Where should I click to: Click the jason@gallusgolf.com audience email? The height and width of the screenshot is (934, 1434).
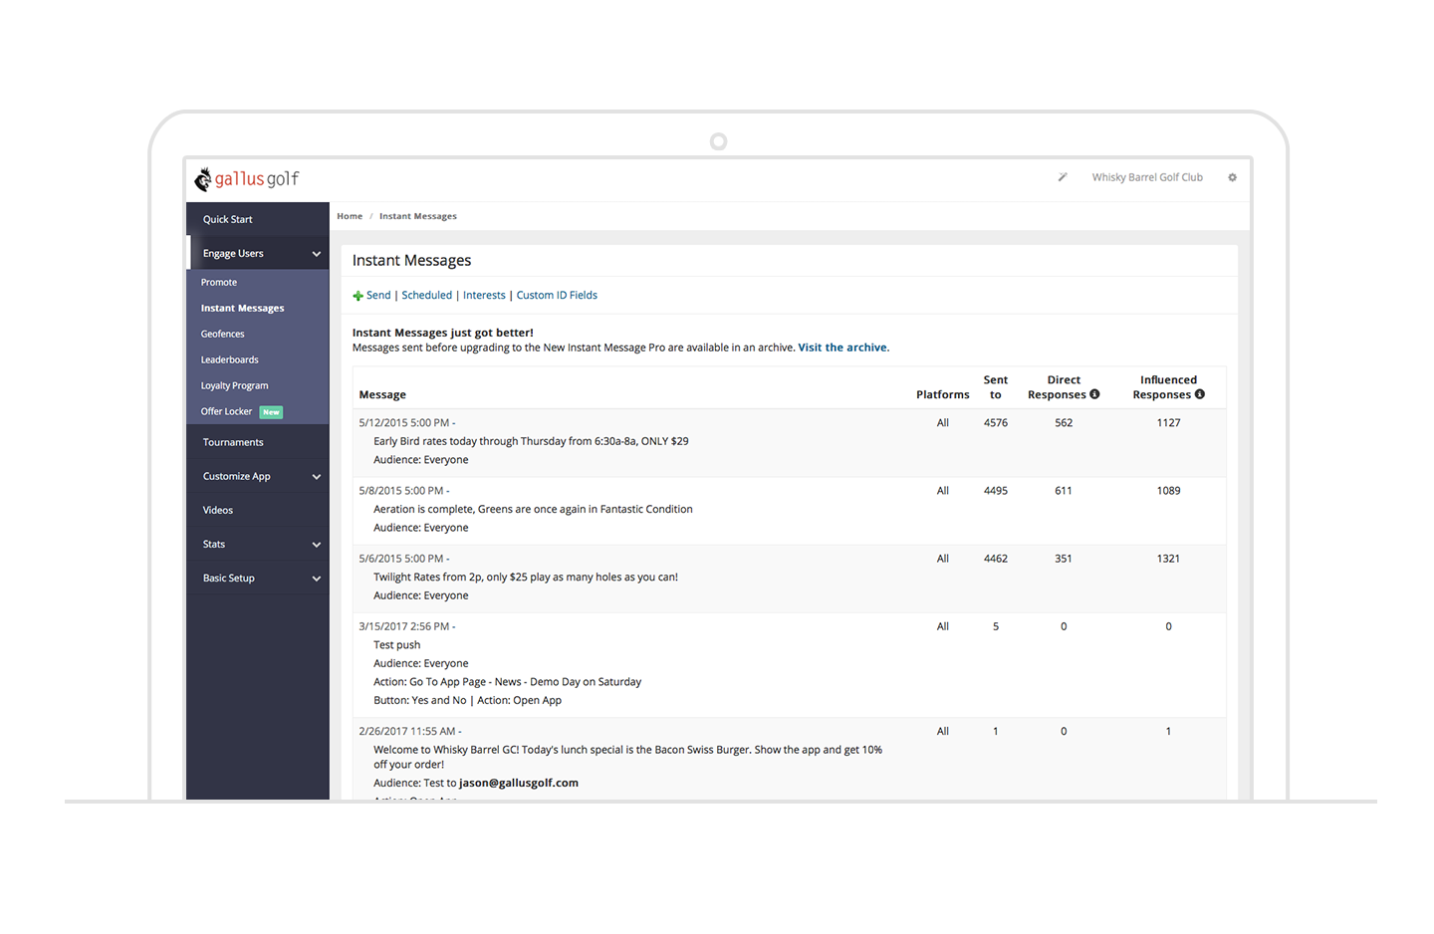point(519,784)
